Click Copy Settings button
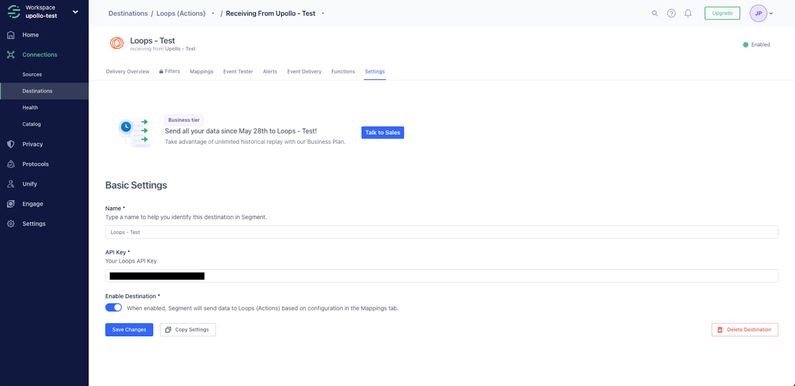This screenshot has width=795, height=386. pos(188,330)
